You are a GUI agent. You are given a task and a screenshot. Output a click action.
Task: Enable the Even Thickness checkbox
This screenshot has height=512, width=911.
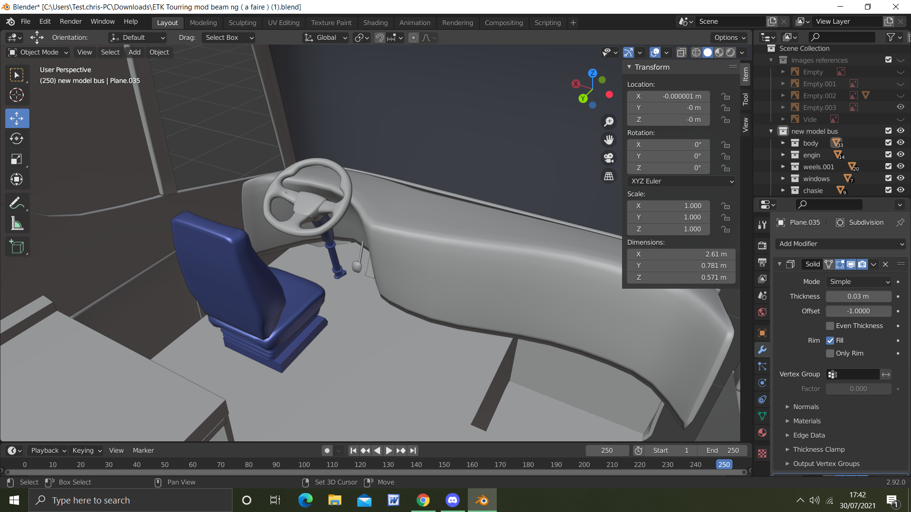pyautogui.click(x=830, y=326)
